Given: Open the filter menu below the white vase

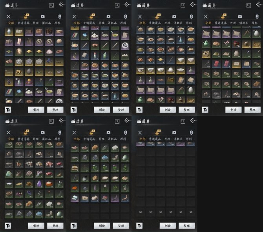Looking at the screenshot, I should coord(8,110).
